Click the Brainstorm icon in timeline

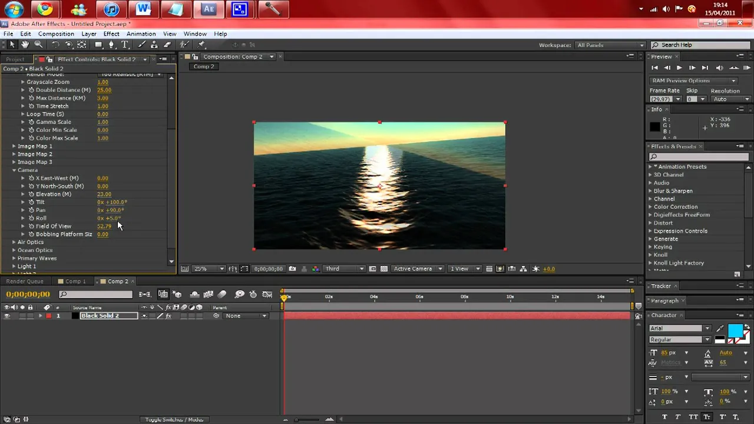tap(240, 294)
